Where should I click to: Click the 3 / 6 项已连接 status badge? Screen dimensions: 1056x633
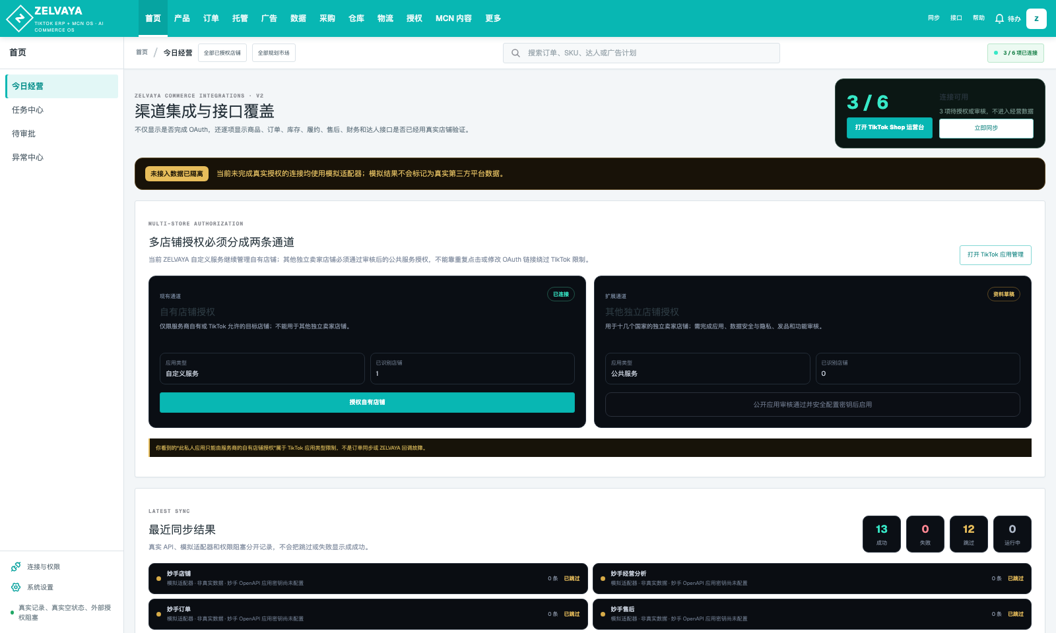1016,53
